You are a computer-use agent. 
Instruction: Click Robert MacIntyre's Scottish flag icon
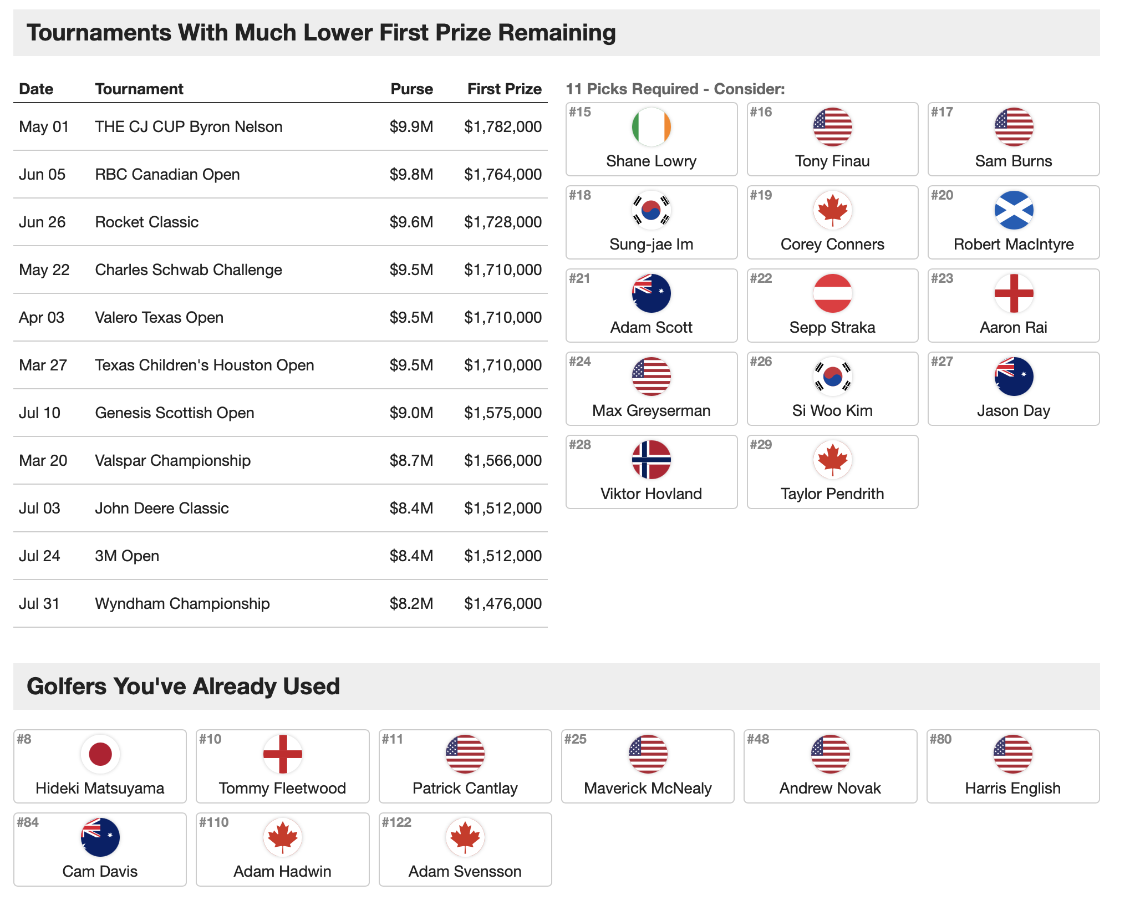pos(1013,210)
